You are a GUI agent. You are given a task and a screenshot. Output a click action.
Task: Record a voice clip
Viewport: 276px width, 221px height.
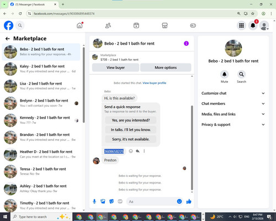pos(94,202)
